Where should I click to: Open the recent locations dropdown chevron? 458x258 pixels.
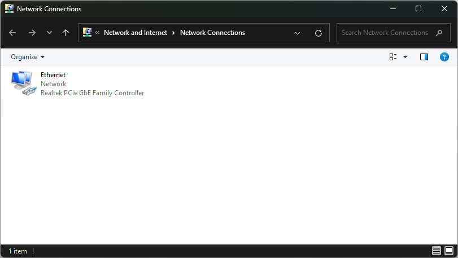click(49, 33)
